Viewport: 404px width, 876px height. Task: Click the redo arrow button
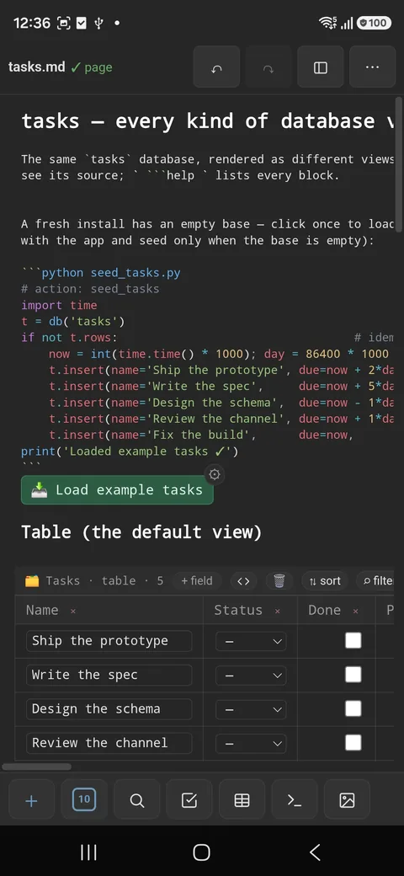pos(268,67)
